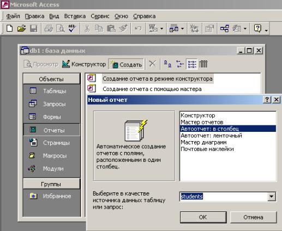Select Почтовые наклейки in the list
The width and height of the screenshot is (282, 231).
(228, 149)
